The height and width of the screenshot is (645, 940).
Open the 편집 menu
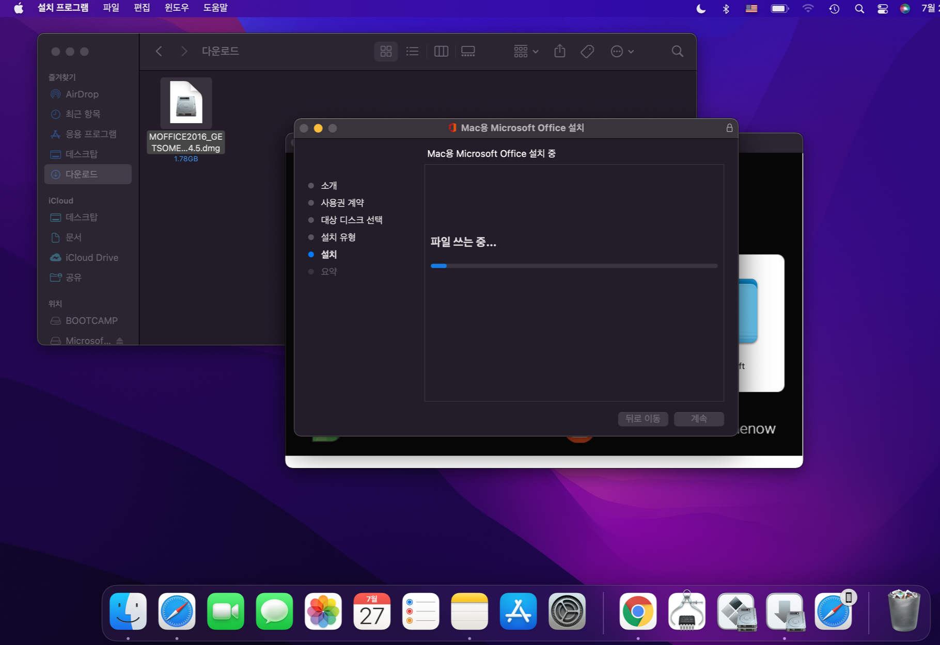142,8
